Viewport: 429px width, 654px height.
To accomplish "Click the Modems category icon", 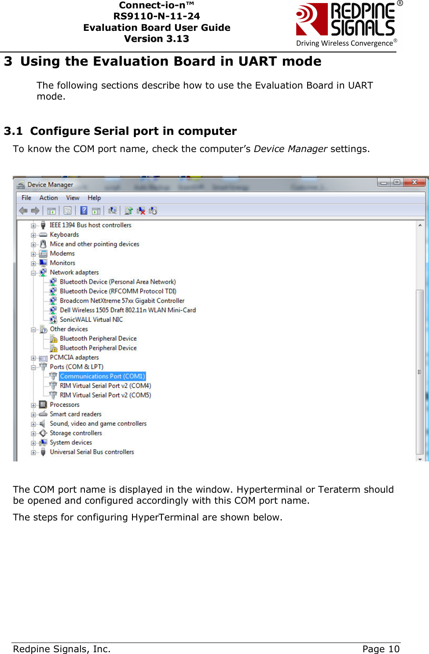I will point(43,253).
